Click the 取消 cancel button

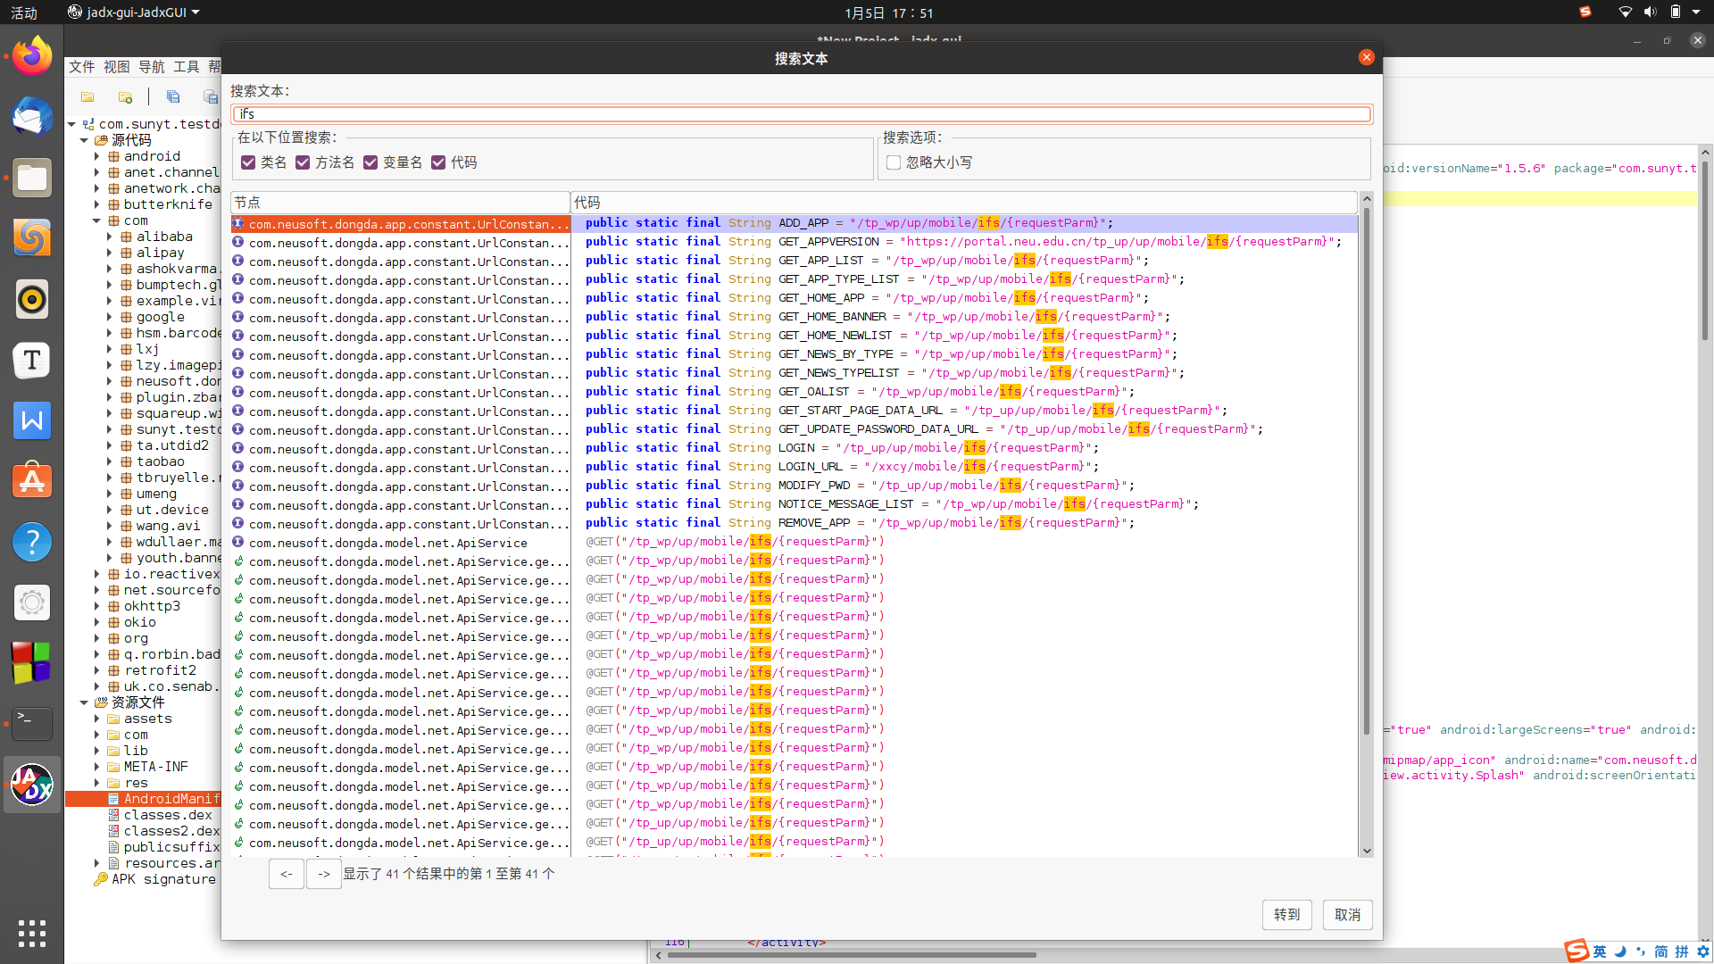point(1347,915)
